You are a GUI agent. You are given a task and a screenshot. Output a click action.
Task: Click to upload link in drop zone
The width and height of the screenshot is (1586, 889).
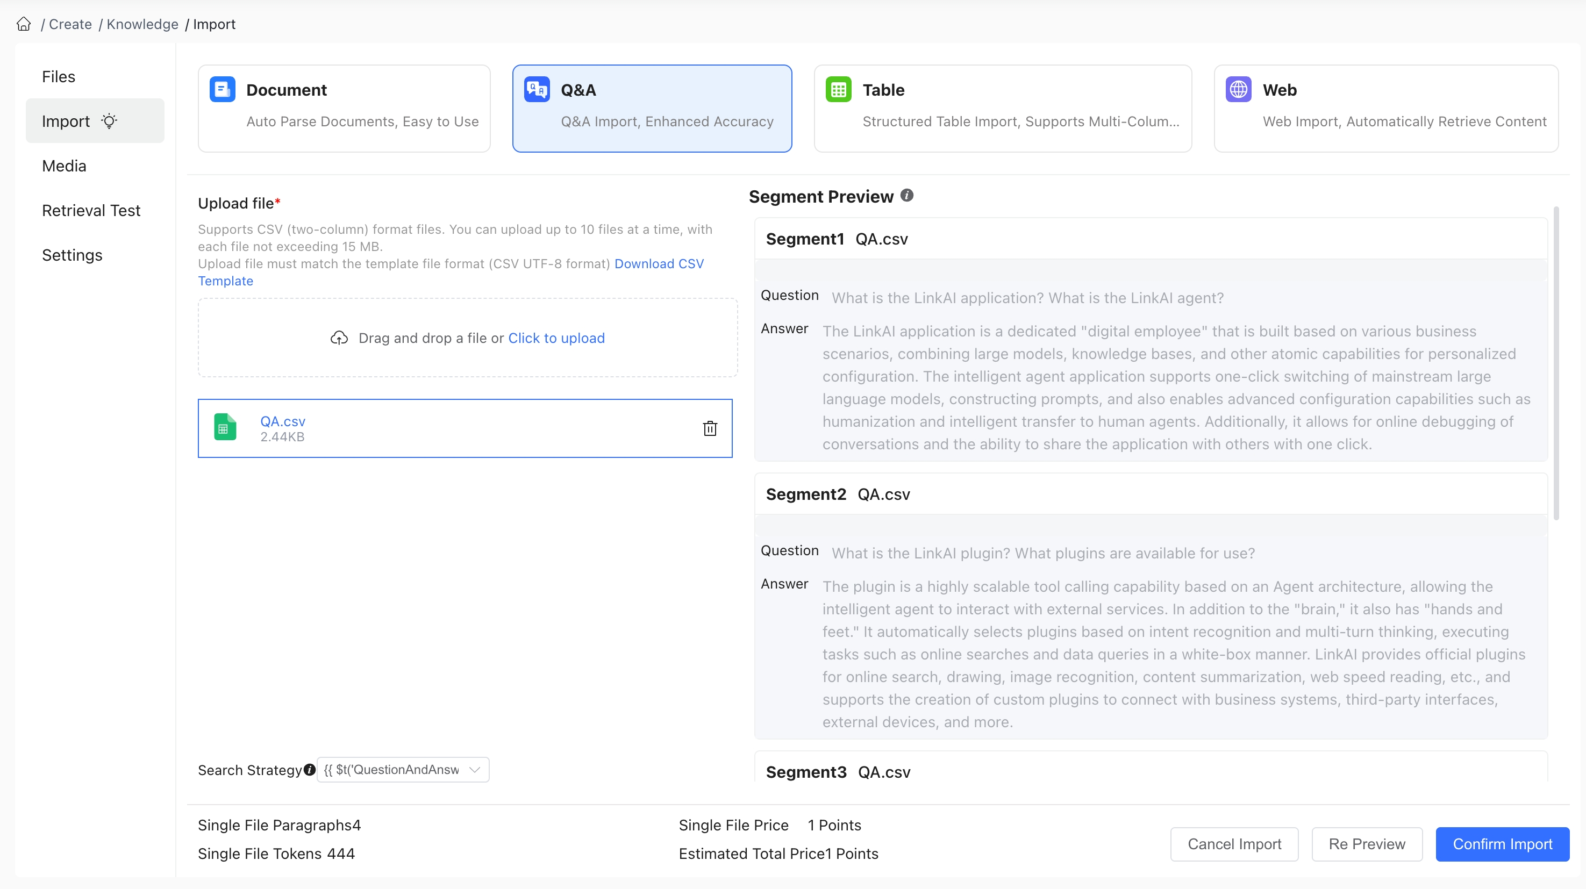pyautogui.click(x=556, y=338)
